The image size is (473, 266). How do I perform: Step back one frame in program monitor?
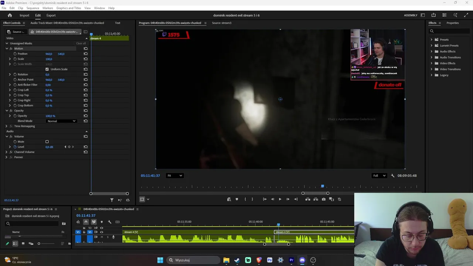click(272, 199)
